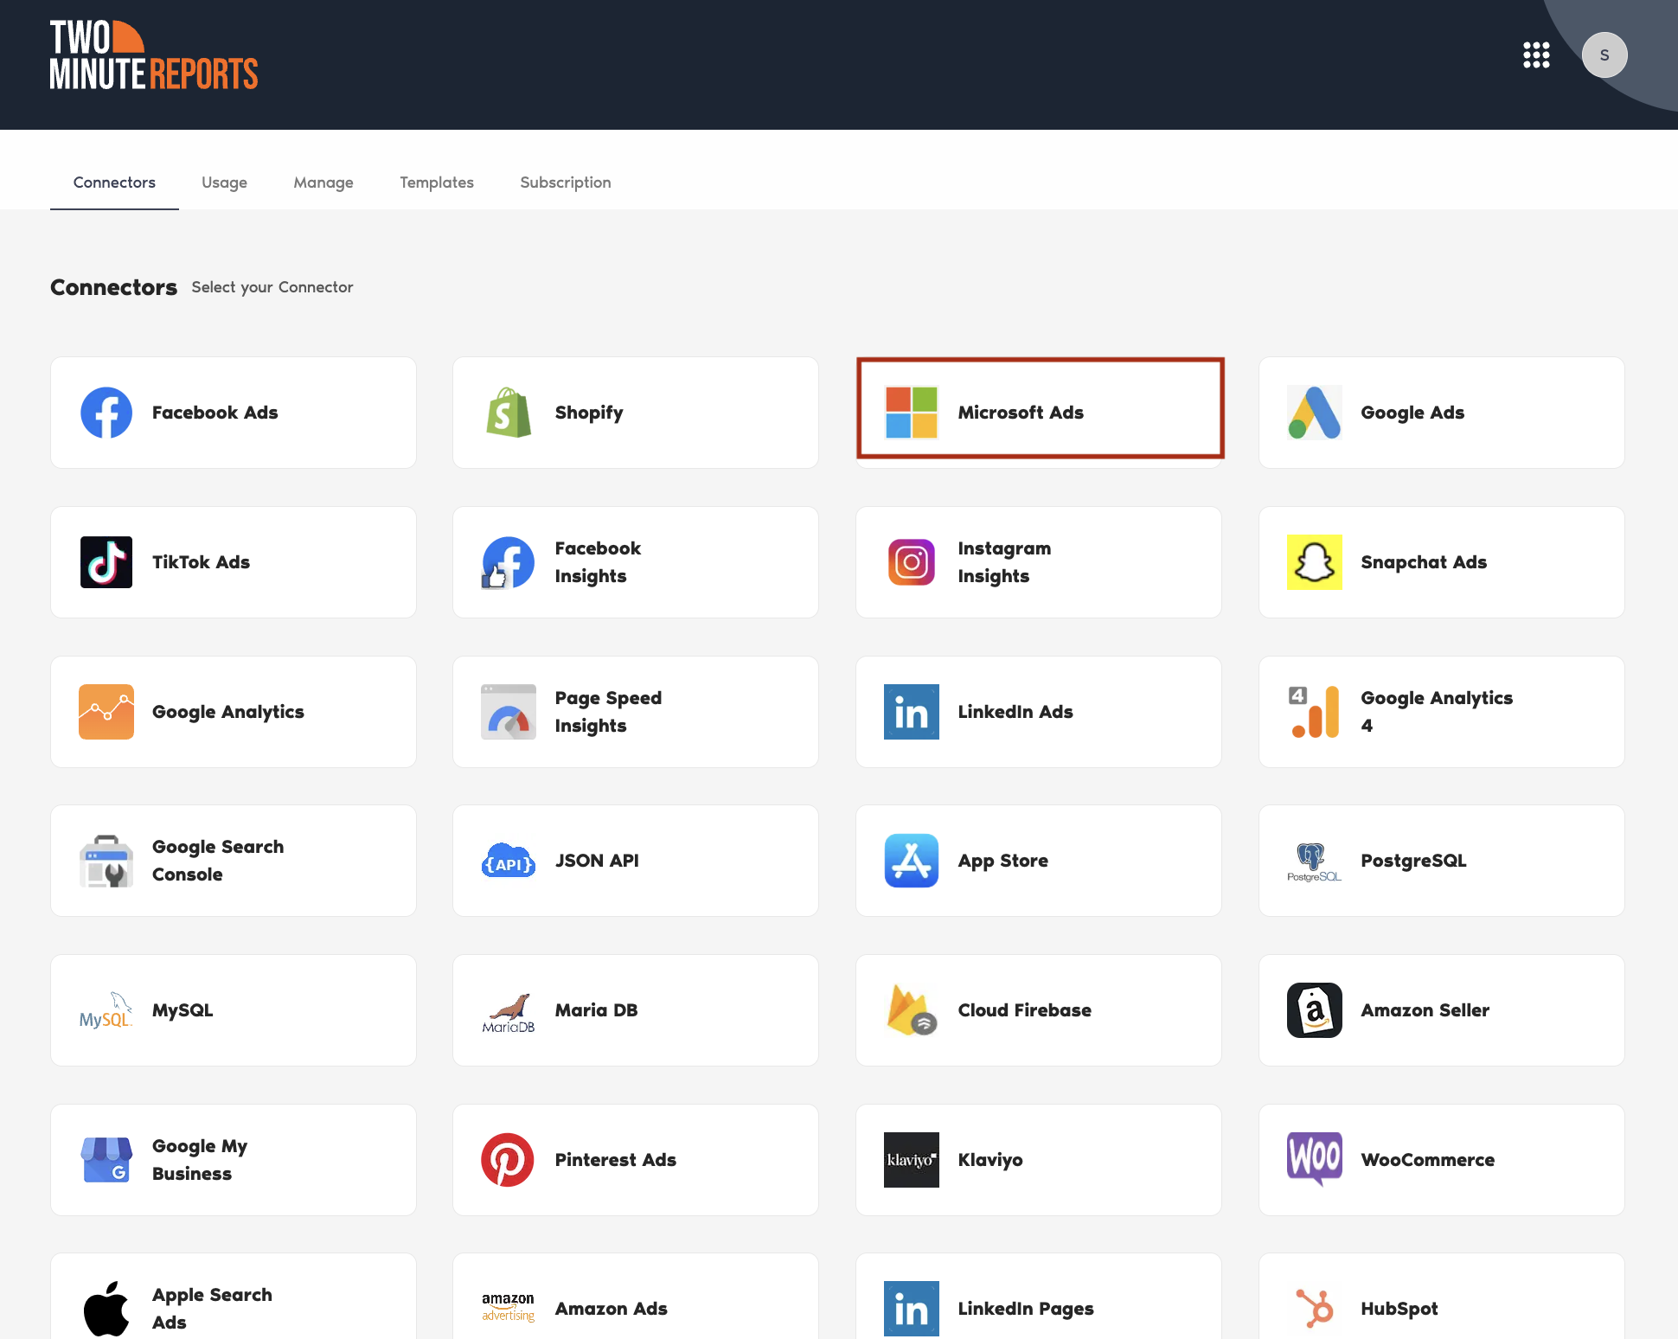This screenshot has width=1678, height=1339.
Task: Click the Instagram Insights camera icon
Action: (x=912, y=562)
